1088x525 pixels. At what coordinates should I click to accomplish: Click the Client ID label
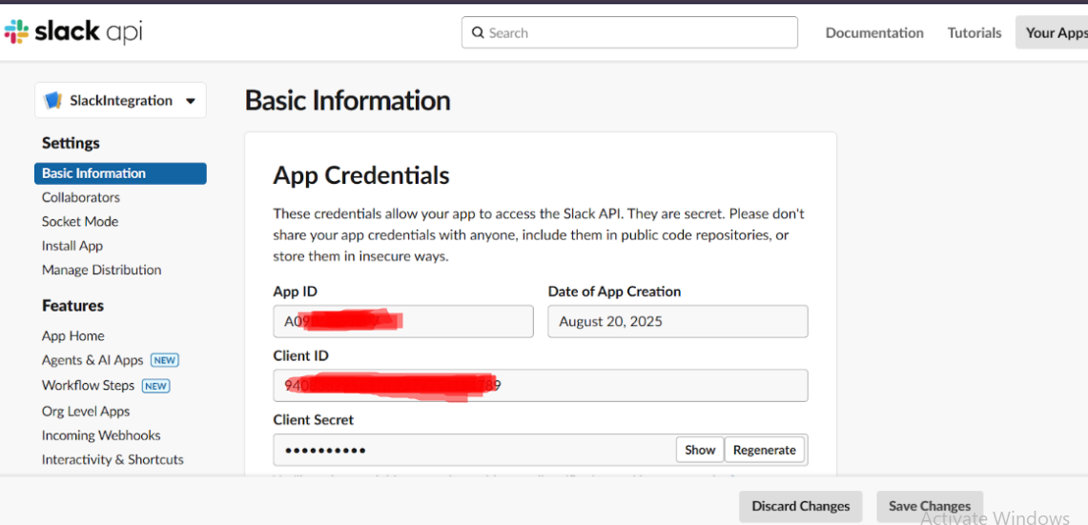pyautogui.click(x=301, y=355)
